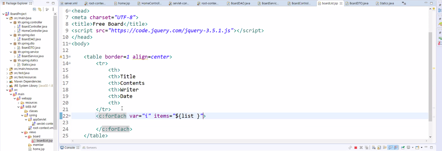Switch to the home.jsp editor tab
Image resolution: width=442 pixels, height=151 pixels.
(x=125, y=3)
